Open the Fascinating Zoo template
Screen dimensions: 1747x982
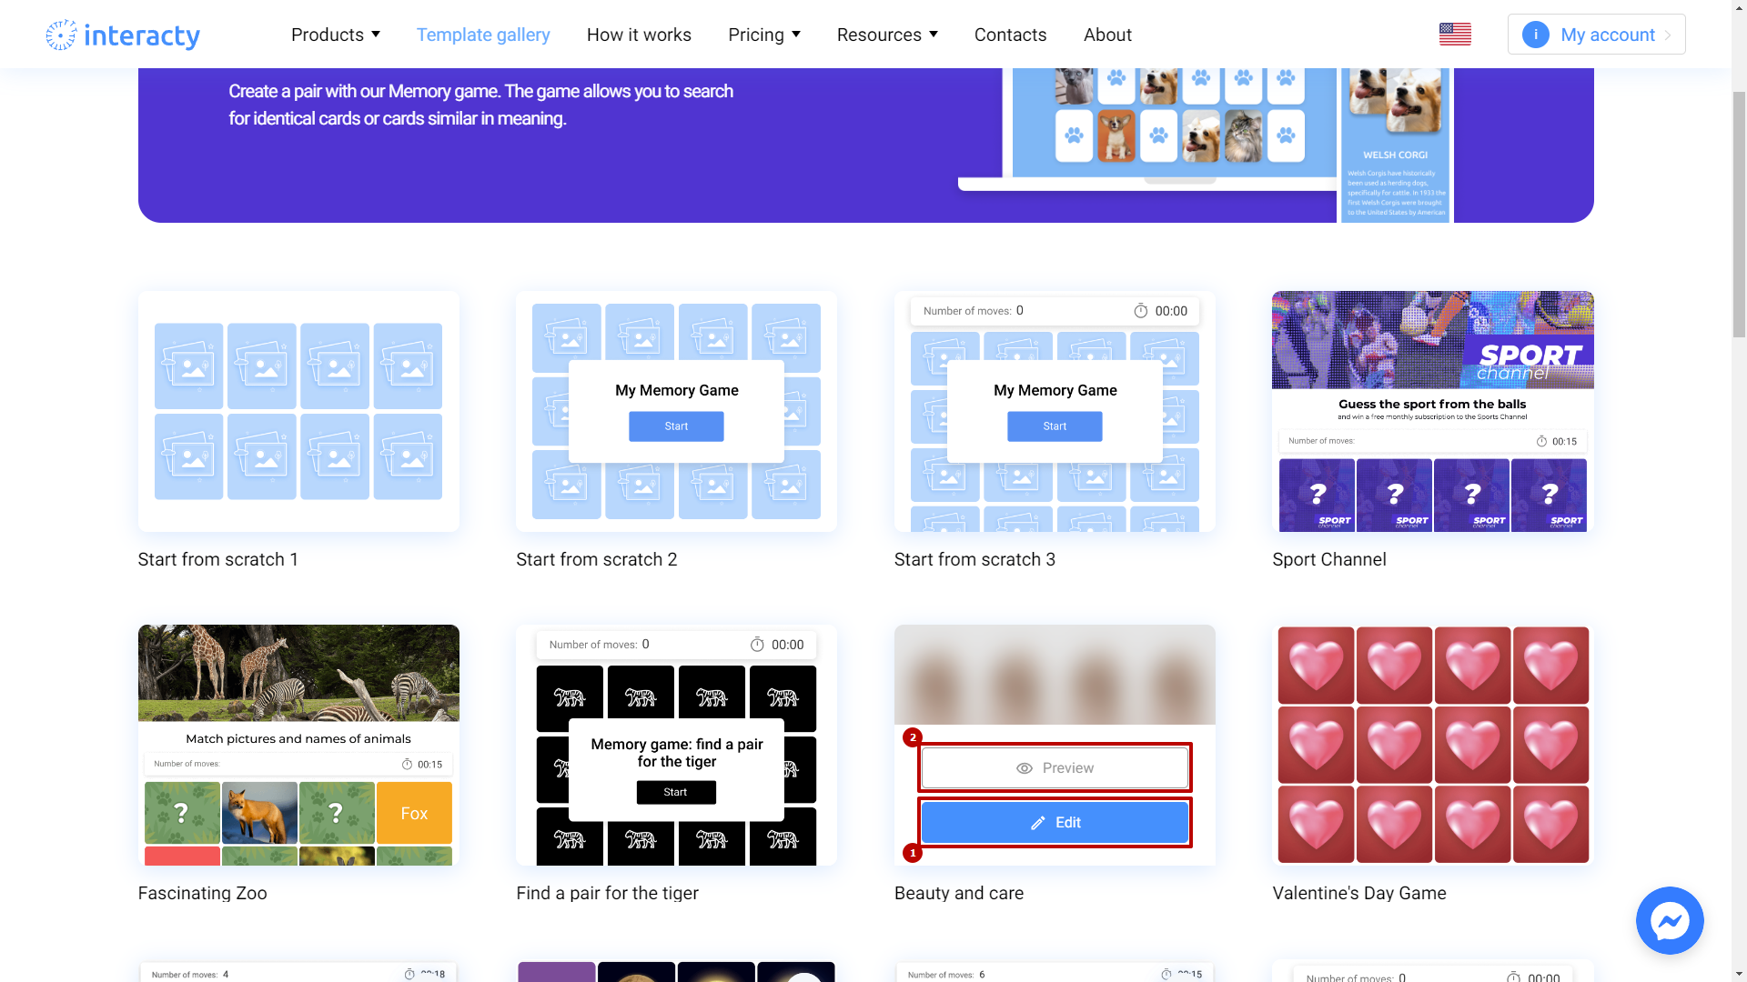click(298, 745)
